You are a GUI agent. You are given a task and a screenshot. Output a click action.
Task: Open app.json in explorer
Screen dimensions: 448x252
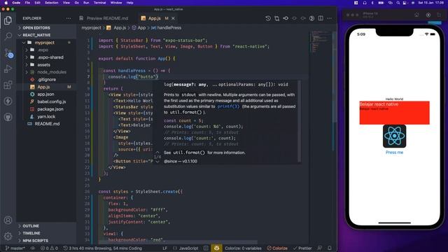point(45,94)
